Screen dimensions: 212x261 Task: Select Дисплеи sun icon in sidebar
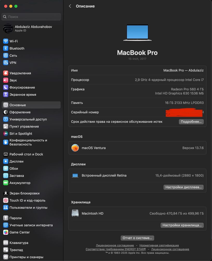click(6, 161)
